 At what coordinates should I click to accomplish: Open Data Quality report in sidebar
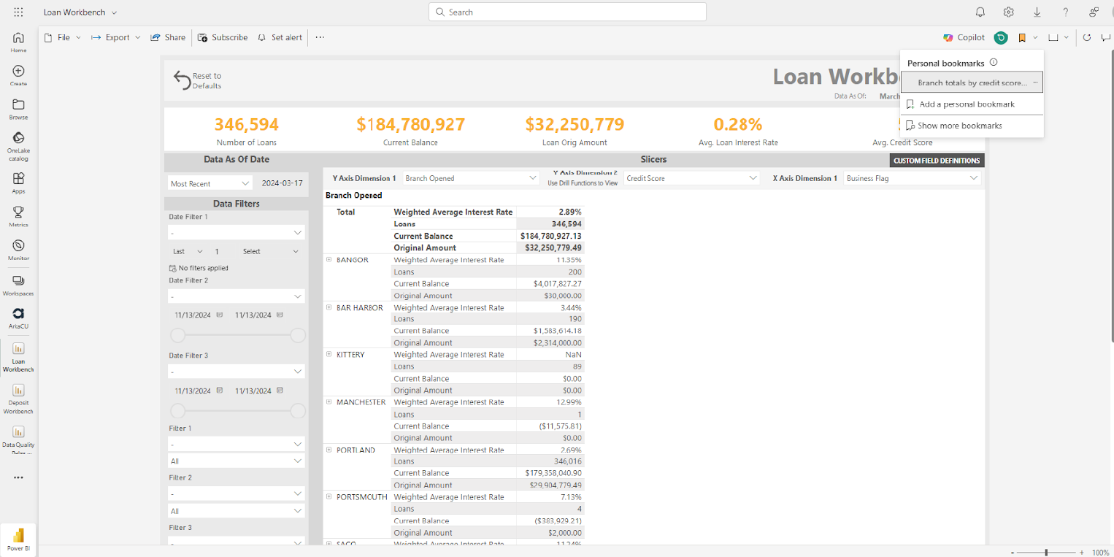tap(18, 440)
